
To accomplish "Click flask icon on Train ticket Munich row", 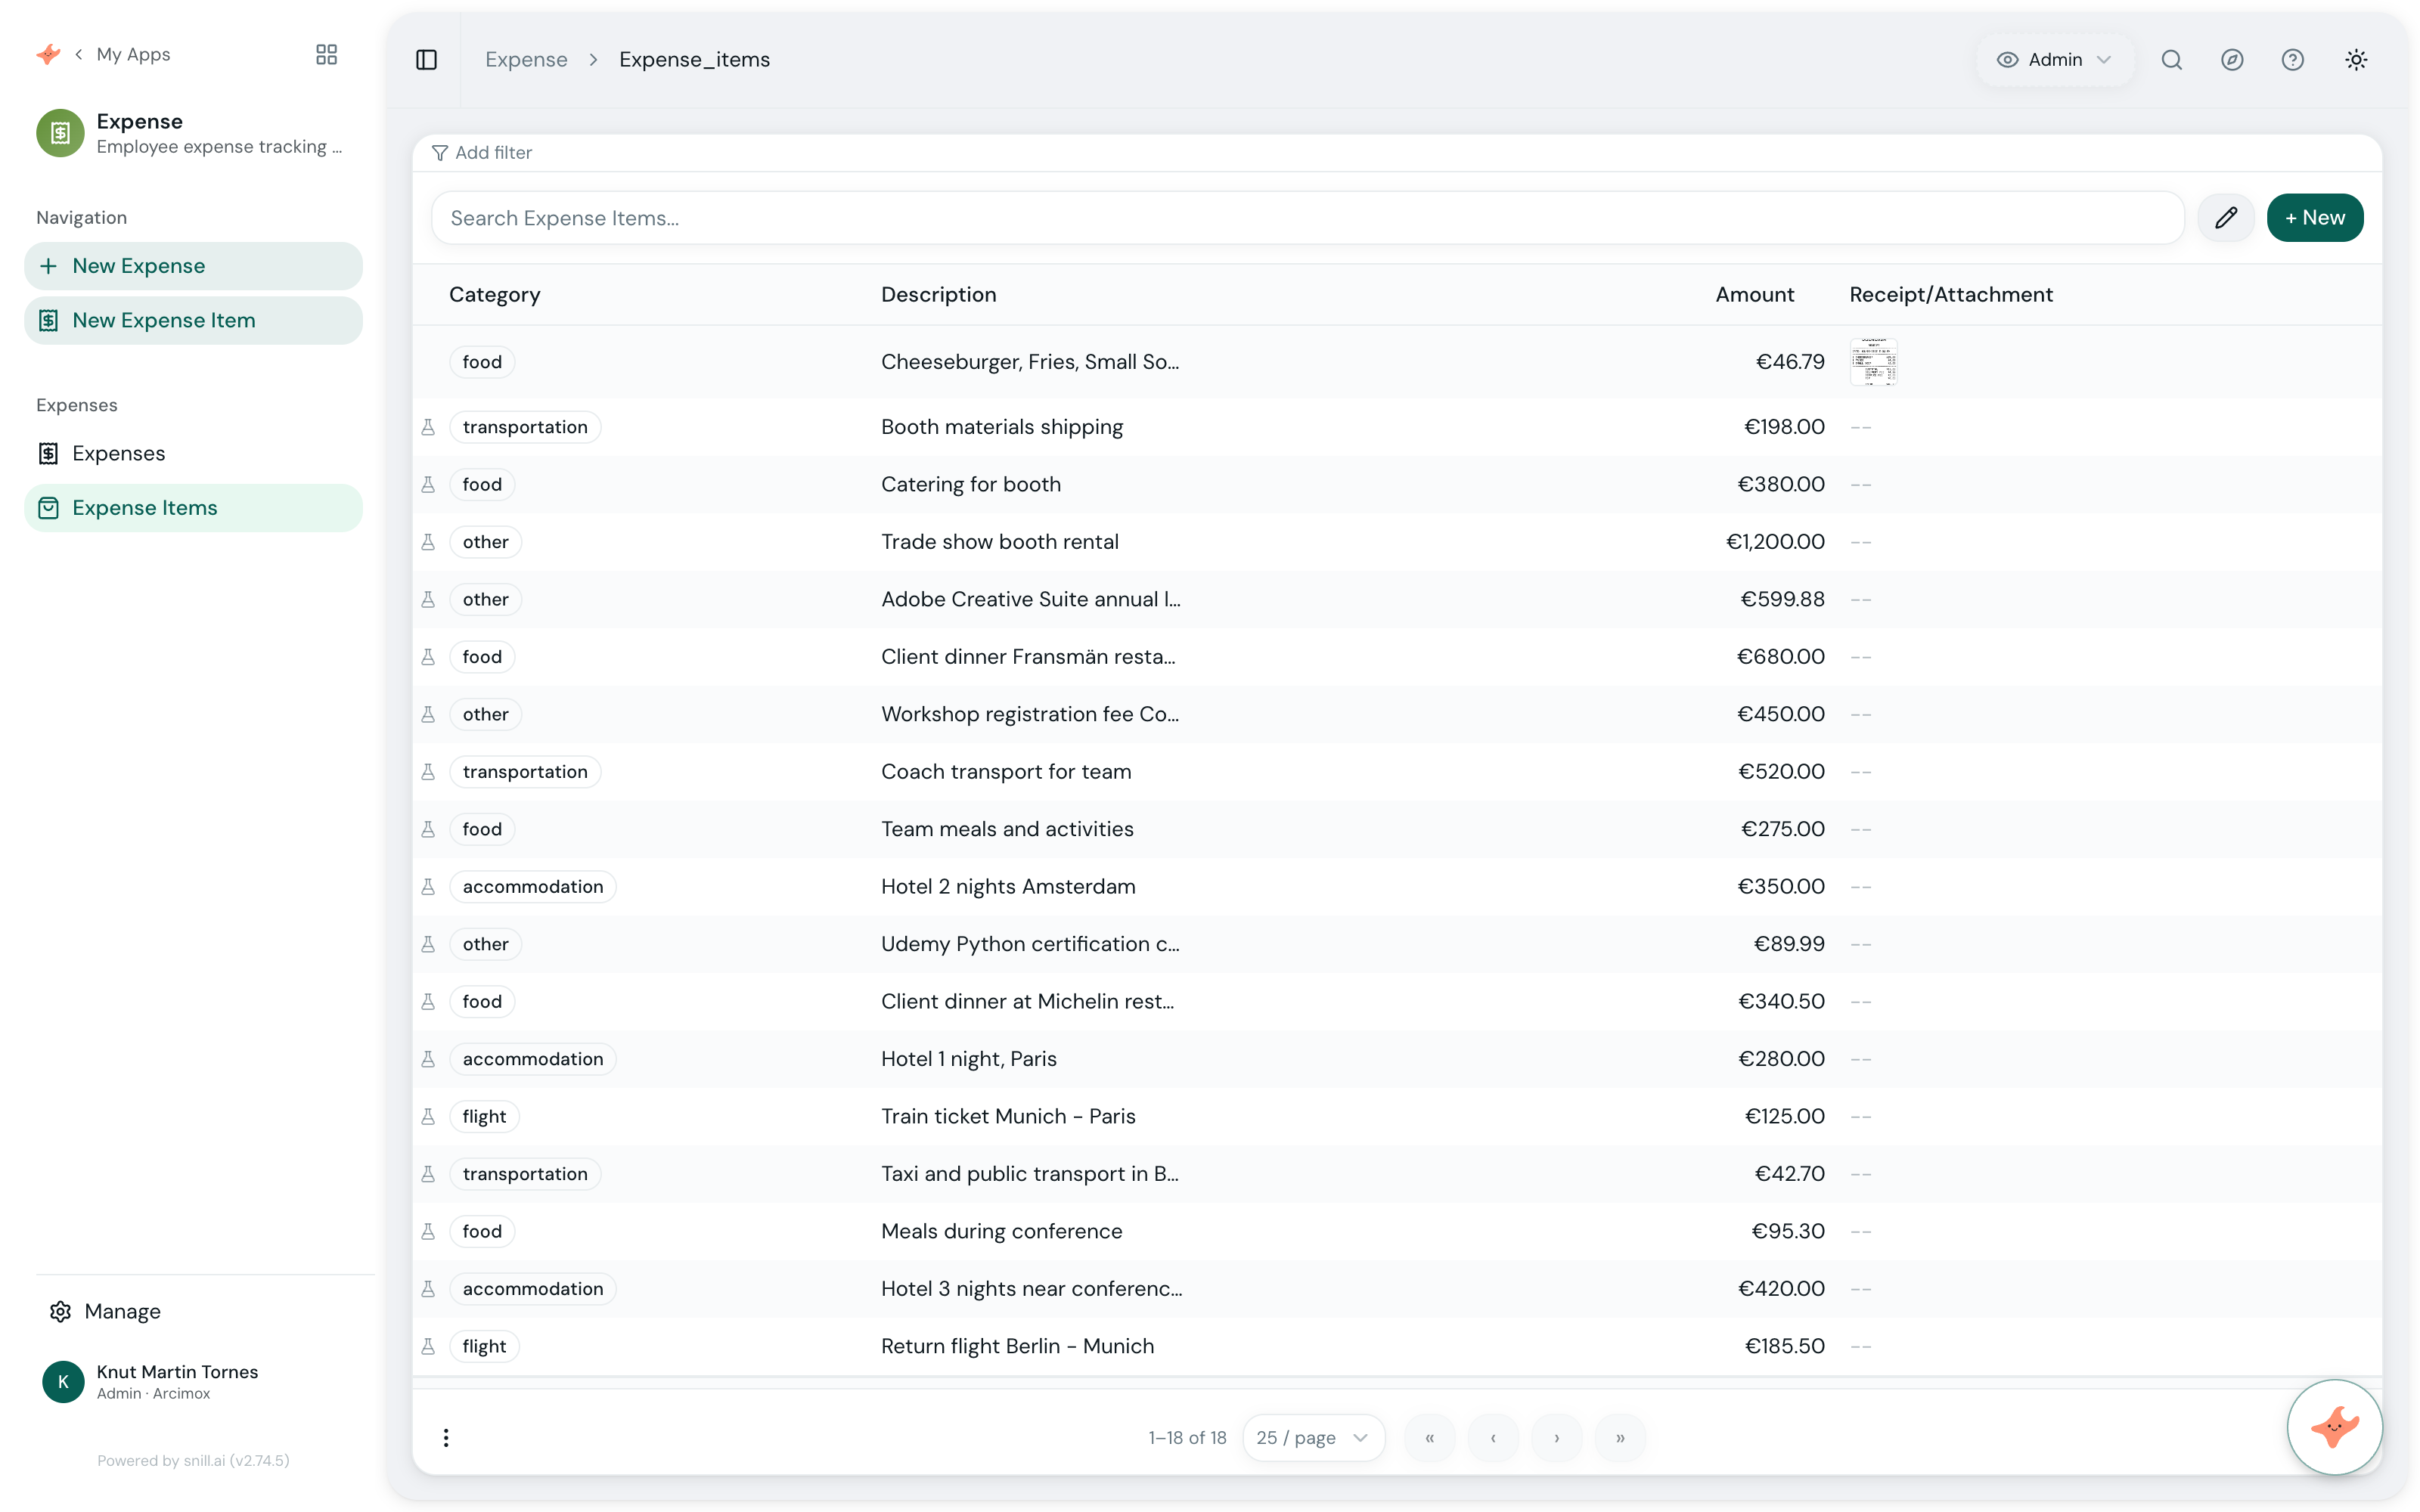I will click(x=428, y=1117).
